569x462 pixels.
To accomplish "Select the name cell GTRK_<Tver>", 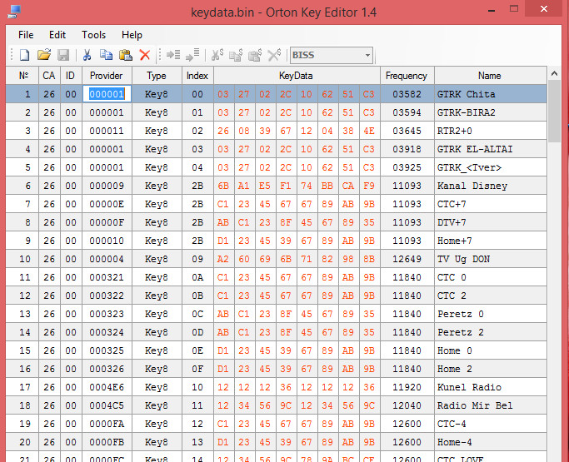I will pos(490,167).
